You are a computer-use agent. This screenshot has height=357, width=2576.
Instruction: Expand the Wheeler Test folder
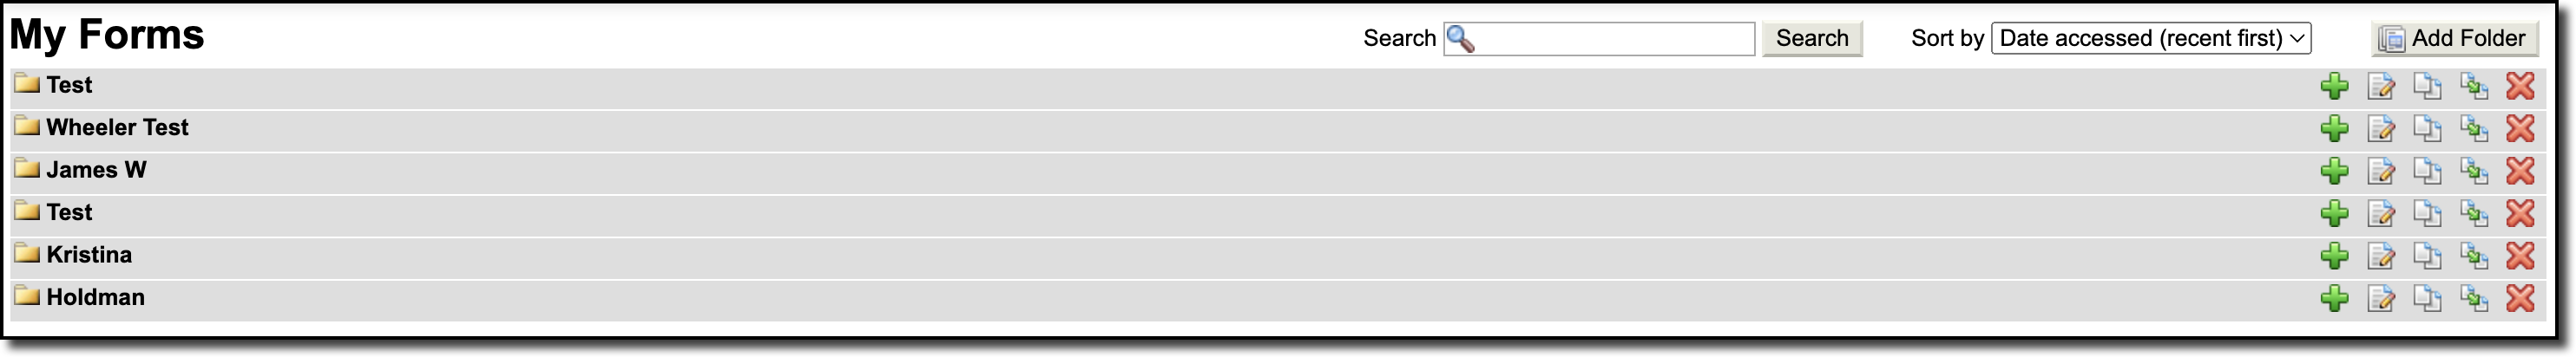click(x=117, y=127)
